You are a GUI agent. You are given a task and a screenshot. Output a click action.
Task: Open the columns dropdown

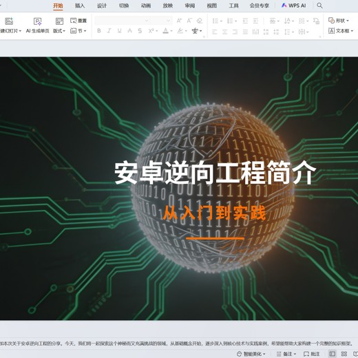304,21
